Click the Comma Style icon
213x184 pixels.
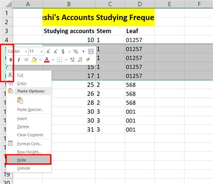83,52
